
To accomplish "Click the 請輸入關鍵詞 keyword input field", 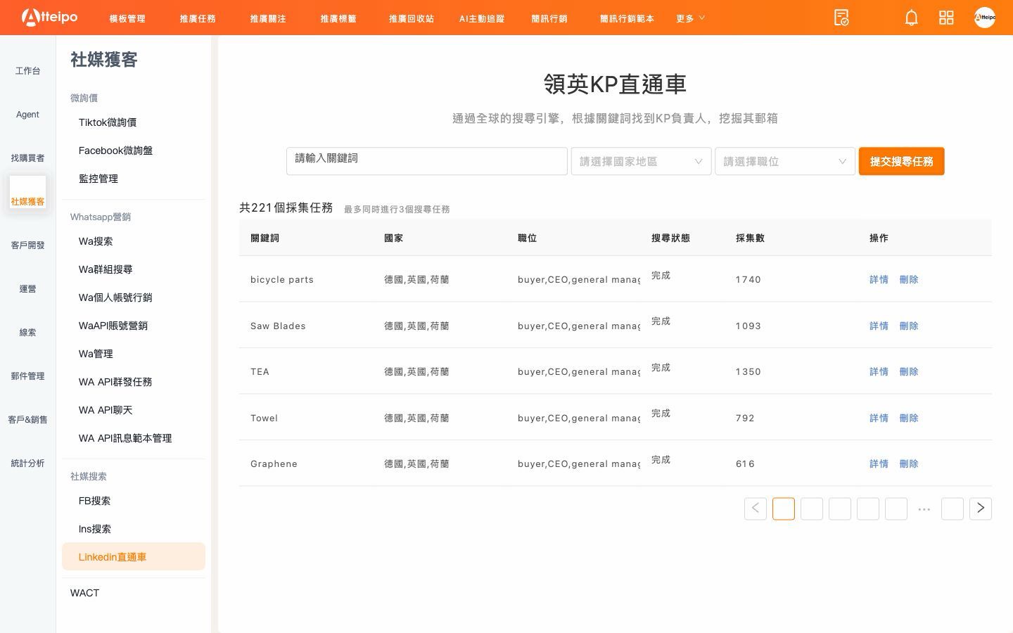I will tap(427, 161).
